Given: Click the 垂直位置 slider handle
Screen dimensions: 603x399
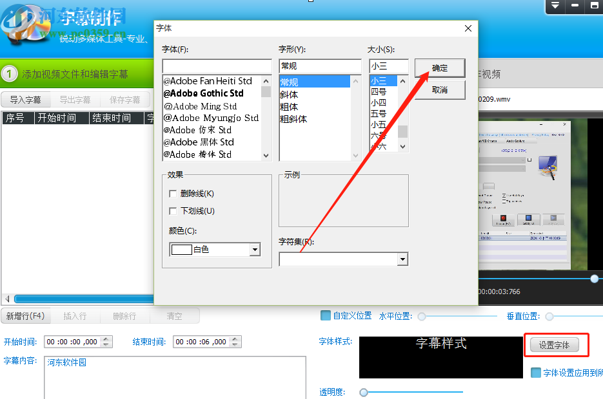Looking at the screenshot, I should click(x=549, y=317).
